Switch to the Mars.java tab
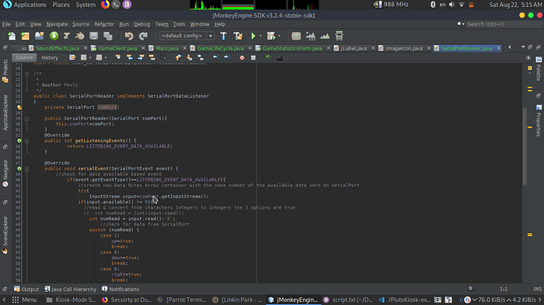This screenshot has width=544, height=305. (167, 48)
